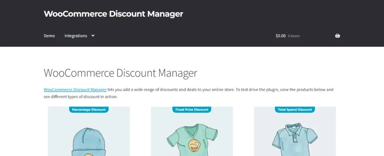384x156 pixels.
Task: Open the shopping basket icon
Action: tap(337, 36)
